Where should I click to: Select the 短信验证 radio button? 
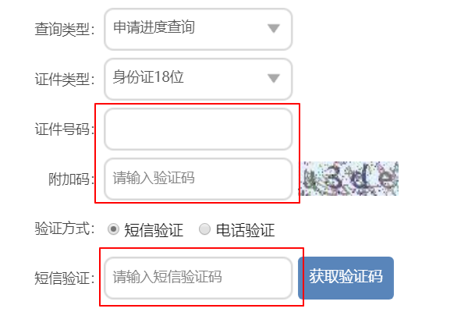coord(113,229)
